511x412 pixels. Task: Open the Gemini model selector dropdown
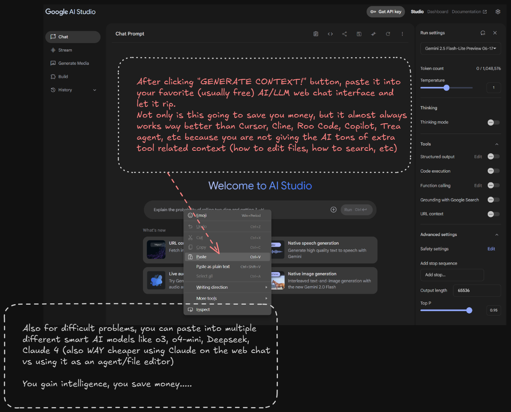[x=460, y=48]
